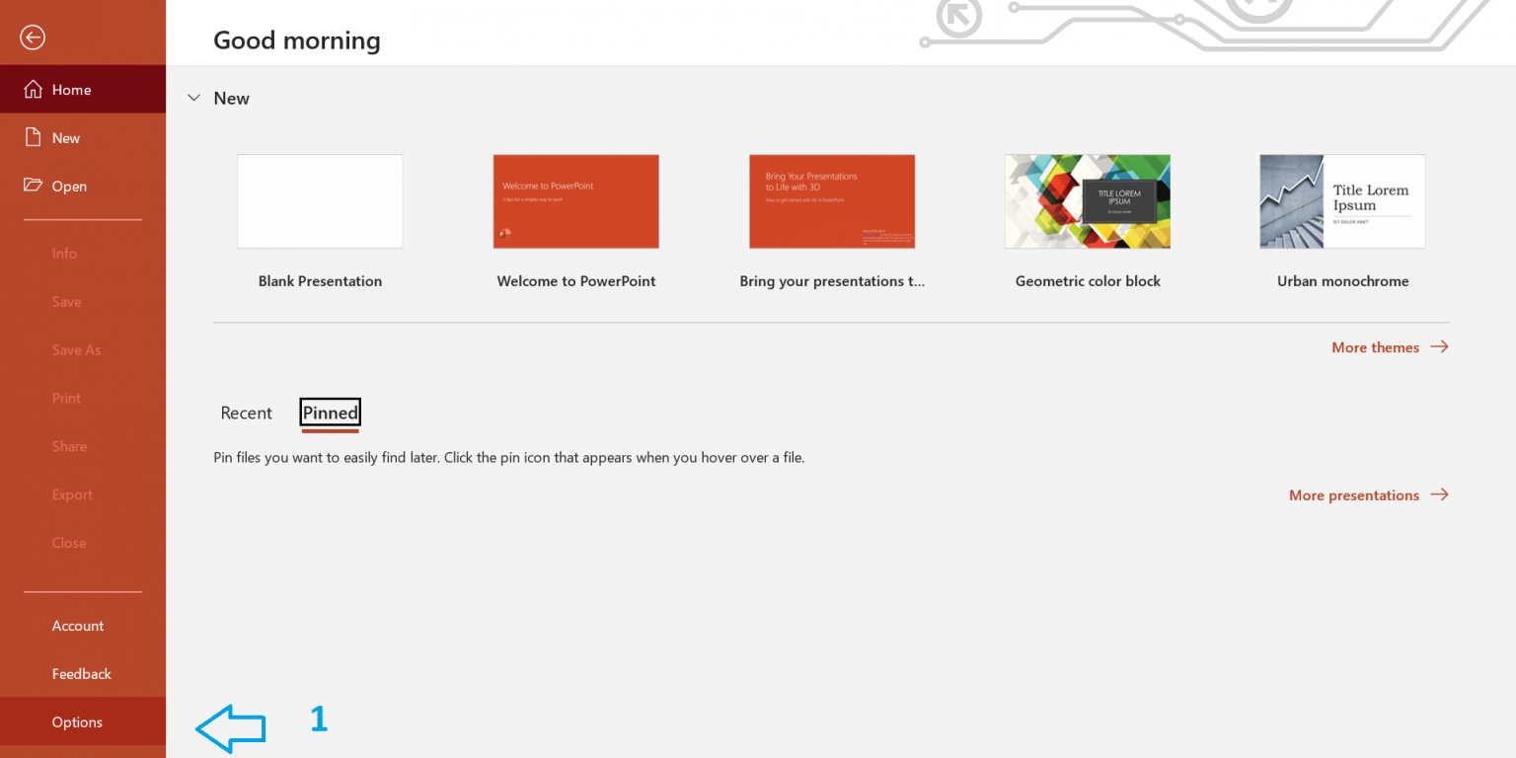The height and width of the screenshot is (758, 1516).
Task: Open the Bring your presentations 3D template
Action: [x=832, y=201]
